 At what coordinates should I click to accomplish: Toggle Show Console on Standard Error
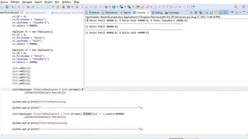(226, 12)
